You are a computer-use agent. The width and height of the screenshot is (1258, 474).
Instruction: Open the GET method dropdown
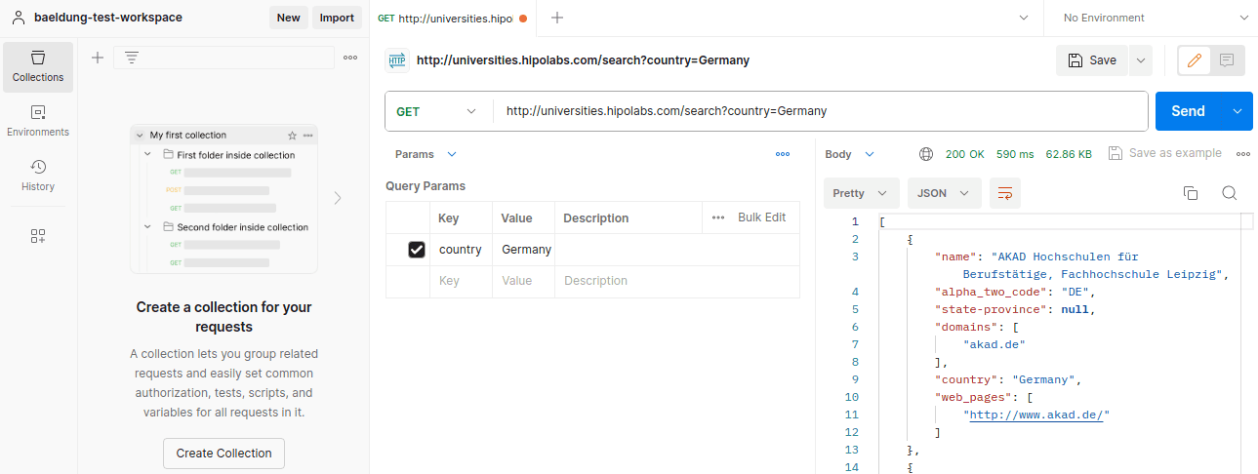[437, 111]
